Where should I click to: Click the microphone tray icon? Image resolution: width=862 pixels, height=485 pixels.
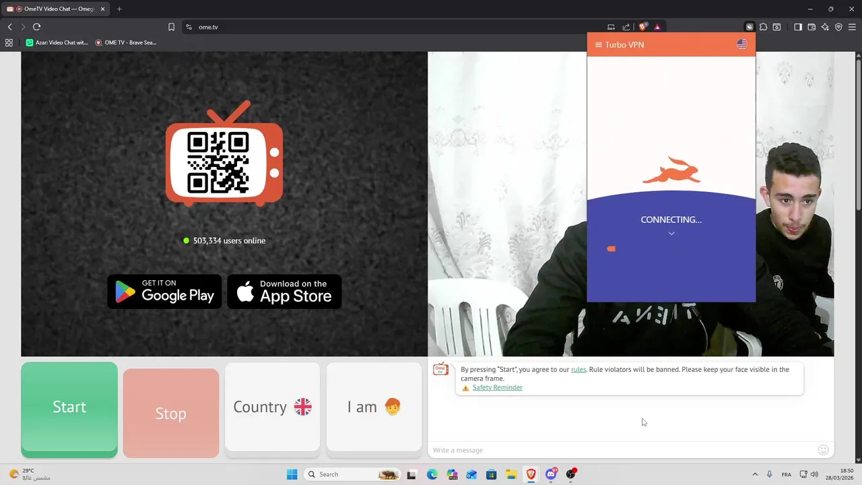pyautogui.click(x=769, y=474)
